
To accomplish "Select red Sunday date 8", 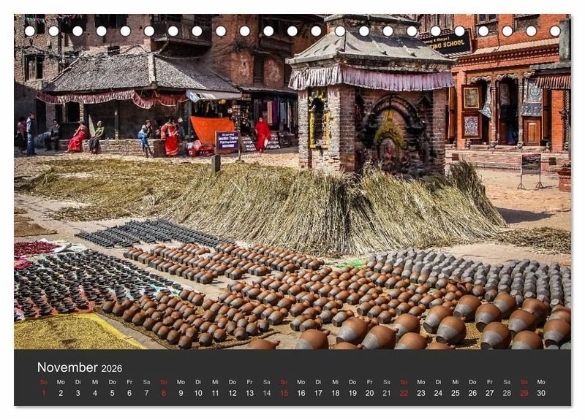I will tap(163, 393).
